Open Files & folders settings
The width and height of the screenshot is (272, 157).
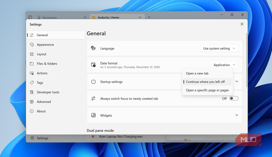(47, 64)
